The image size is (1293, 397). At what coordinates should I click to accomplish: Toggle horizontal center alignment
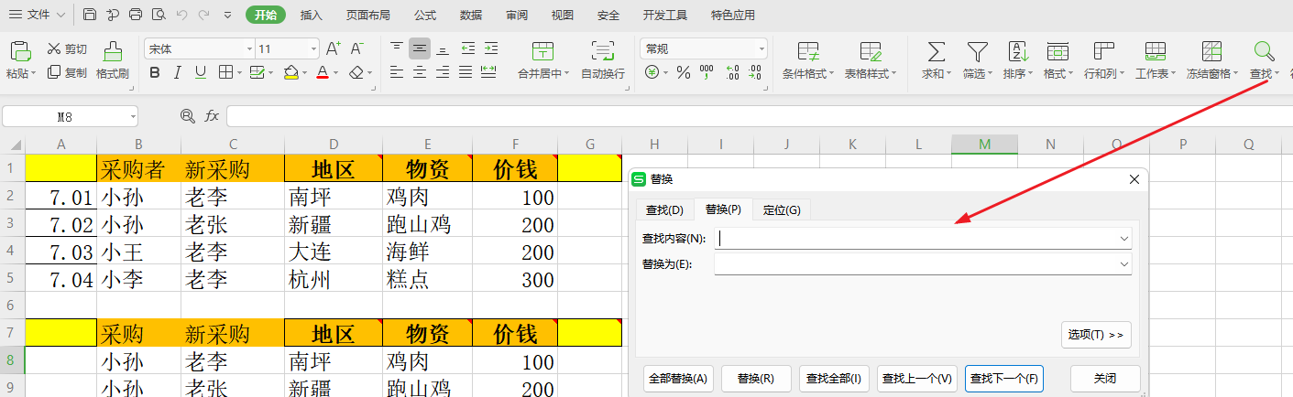[420, 72]
